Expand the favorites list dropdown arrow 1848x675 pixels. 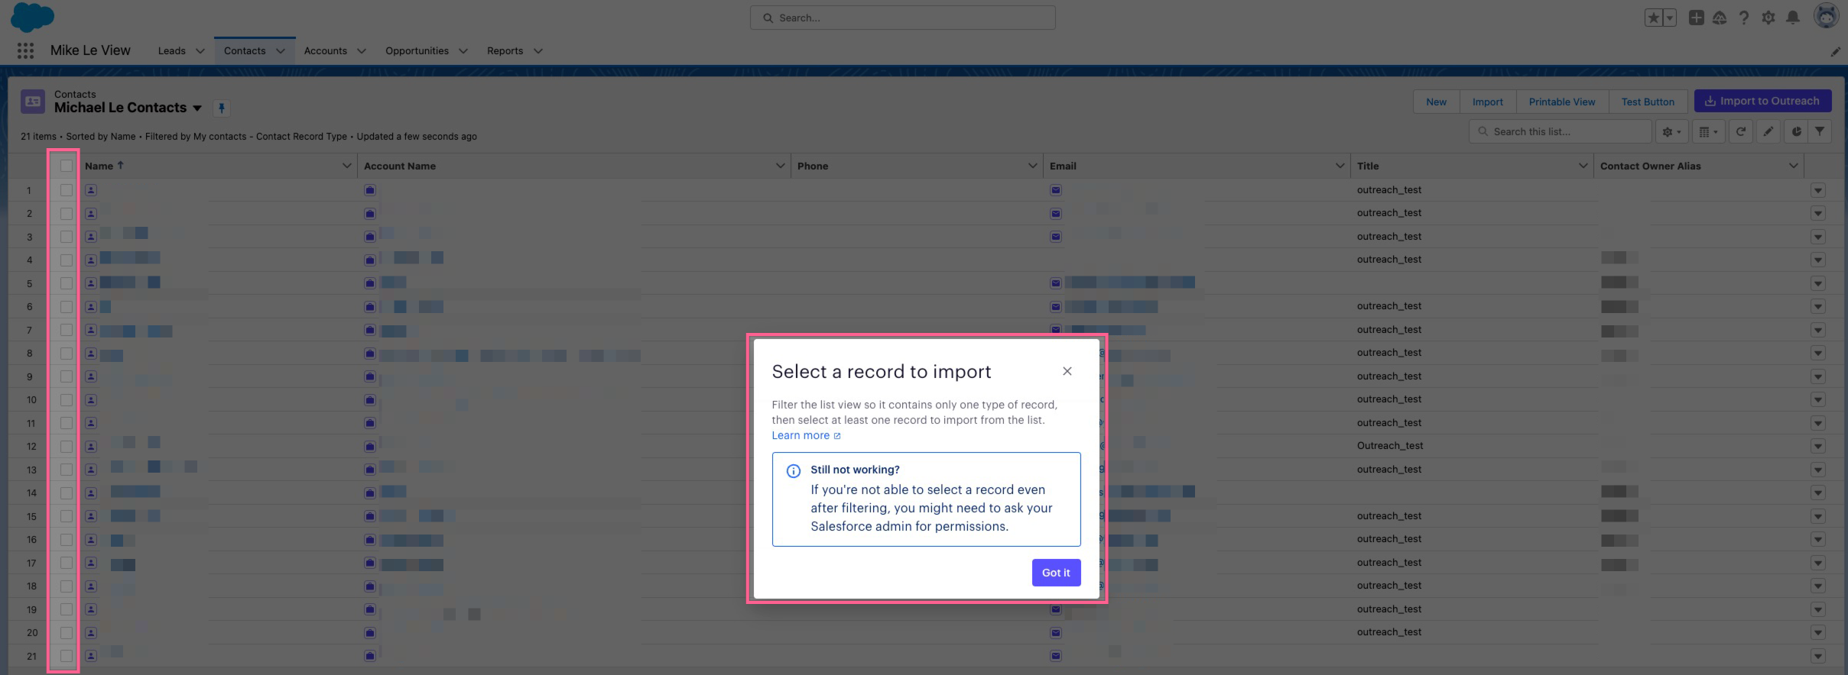(1669, 18)
